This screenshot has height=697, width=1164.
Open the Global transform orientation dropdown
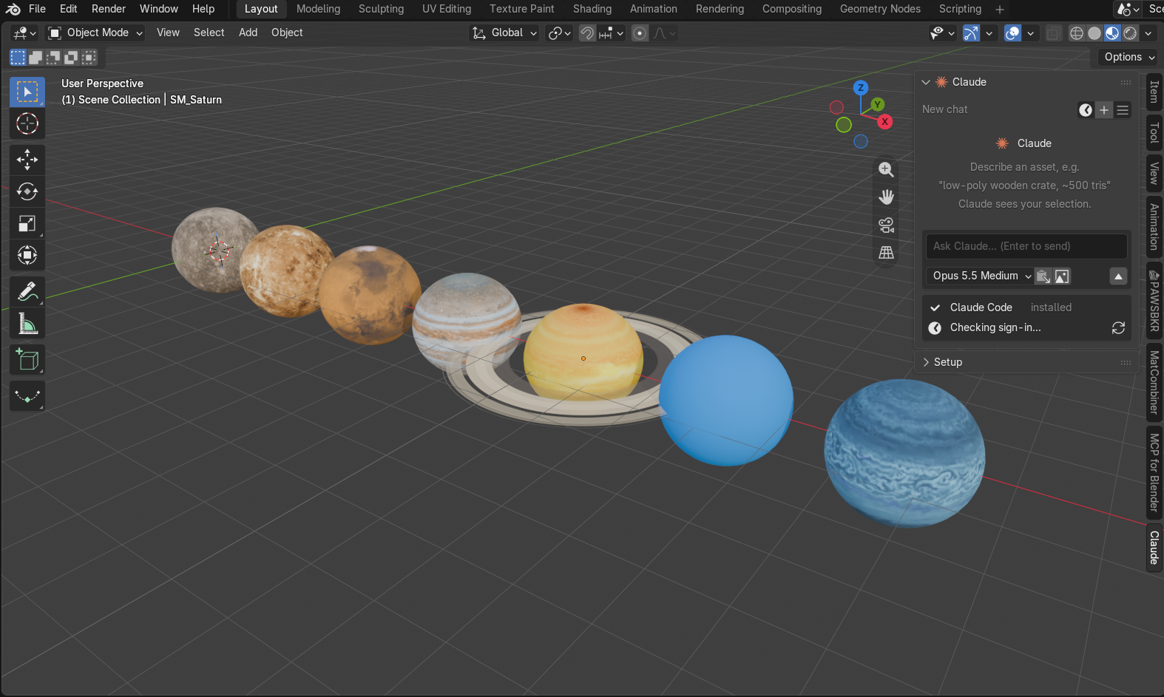(504, 33)
